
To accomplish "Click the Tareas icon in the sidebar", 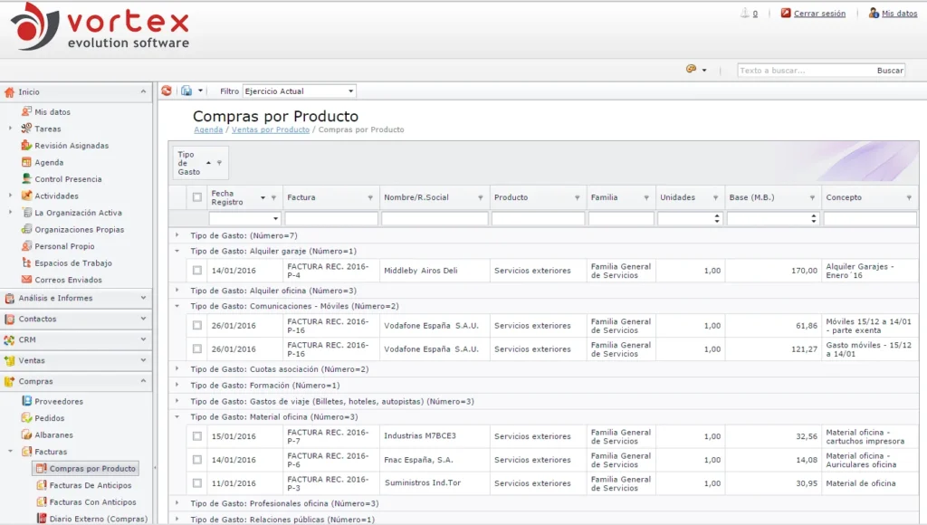I will (x=26, y=129).
